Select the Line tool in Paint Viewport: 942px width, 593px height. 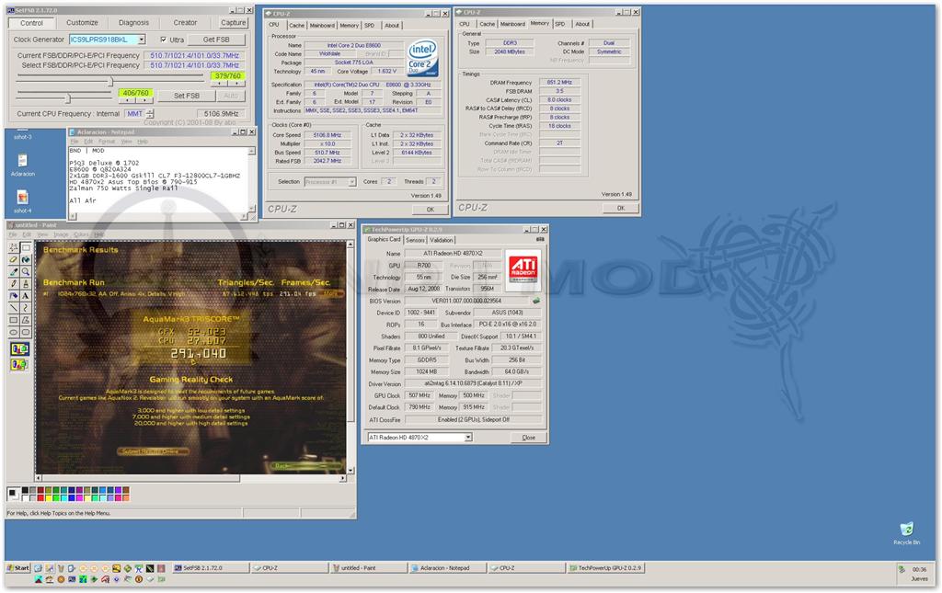(13, 307)
